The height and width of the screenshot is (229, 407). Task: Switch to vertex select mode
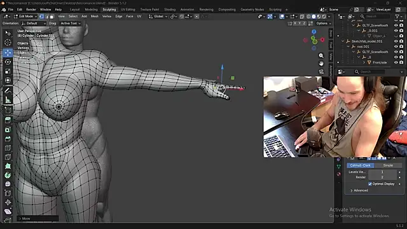(41, 17)
